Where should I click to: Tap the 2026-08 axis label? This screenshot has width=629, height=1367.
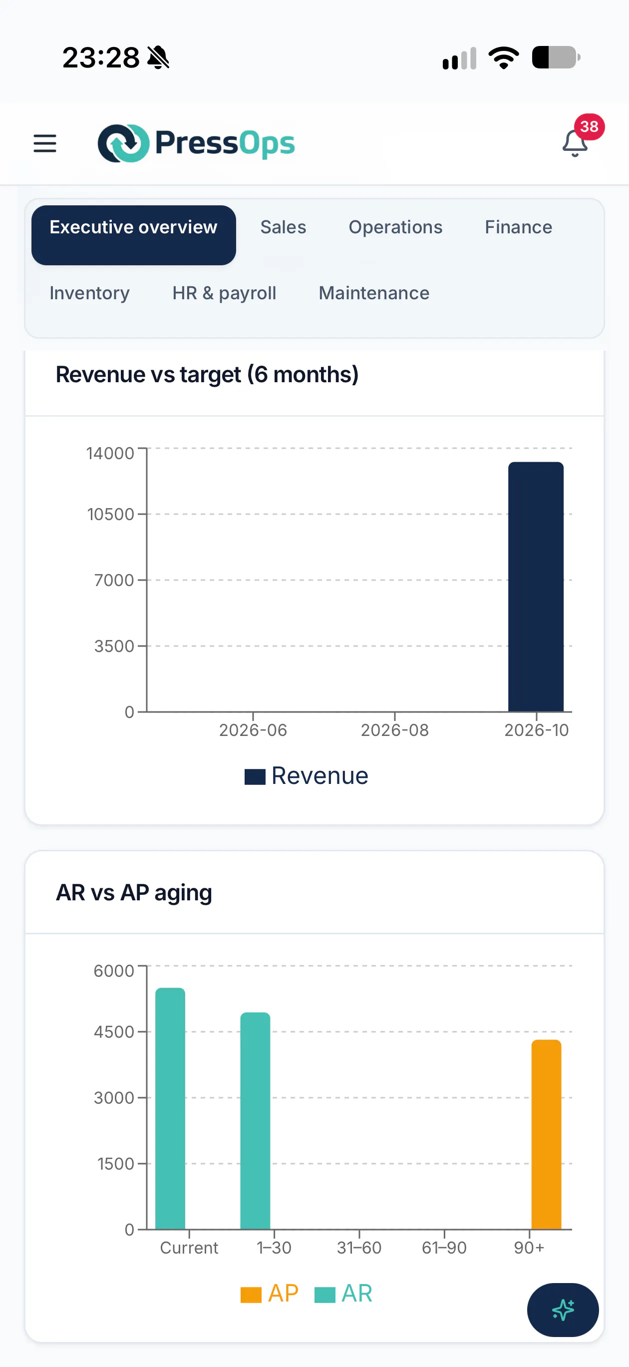[x=394, y=730]
